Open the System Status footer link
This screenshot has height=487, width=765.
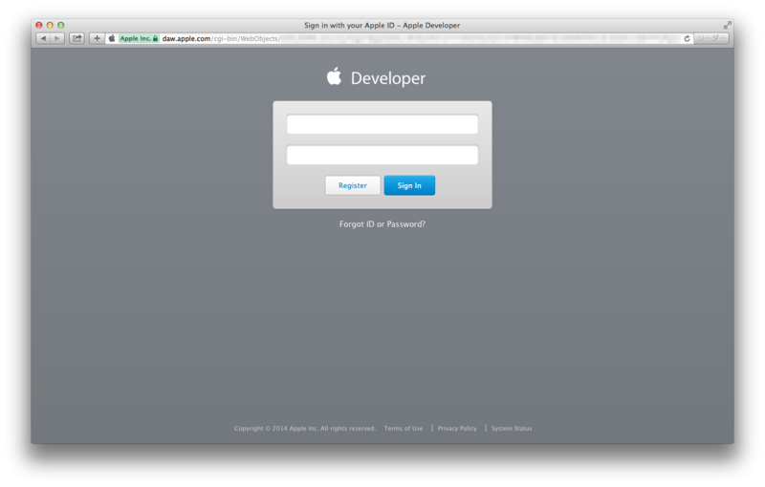[x=512, y=429]
